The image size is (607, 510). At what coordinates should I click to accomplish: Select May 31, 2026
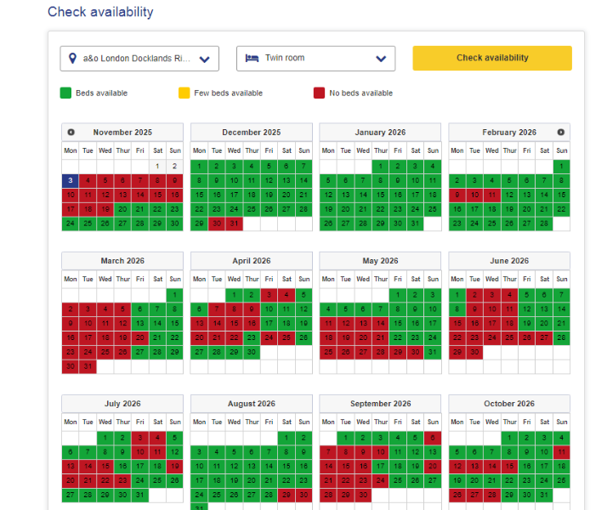point(433,352)
